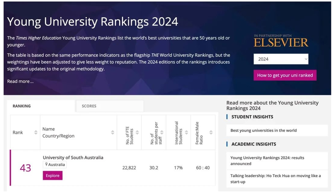This screenshot has width=333, height=195.
Task: Click the 60 : 40 ratio value
Action: coord(203,168)
